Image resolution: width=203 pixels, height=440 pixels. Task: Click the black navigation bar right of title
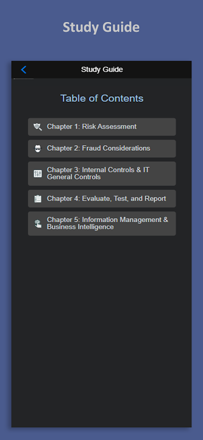157,69
